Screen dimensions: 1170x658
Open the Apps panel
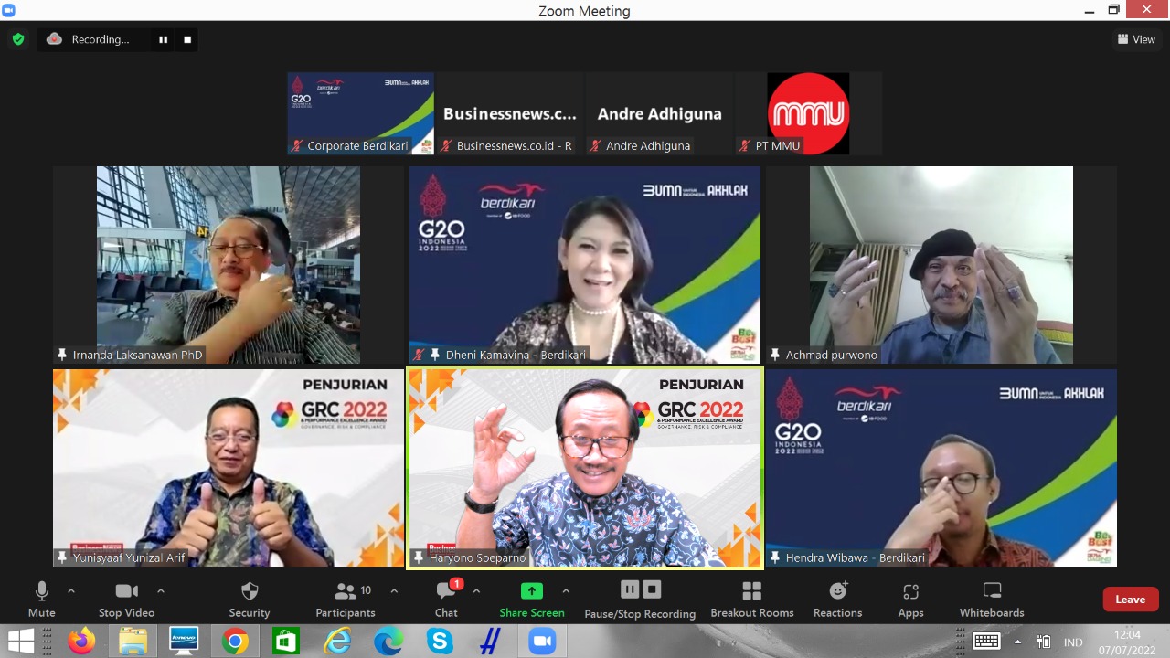point(910,600)
